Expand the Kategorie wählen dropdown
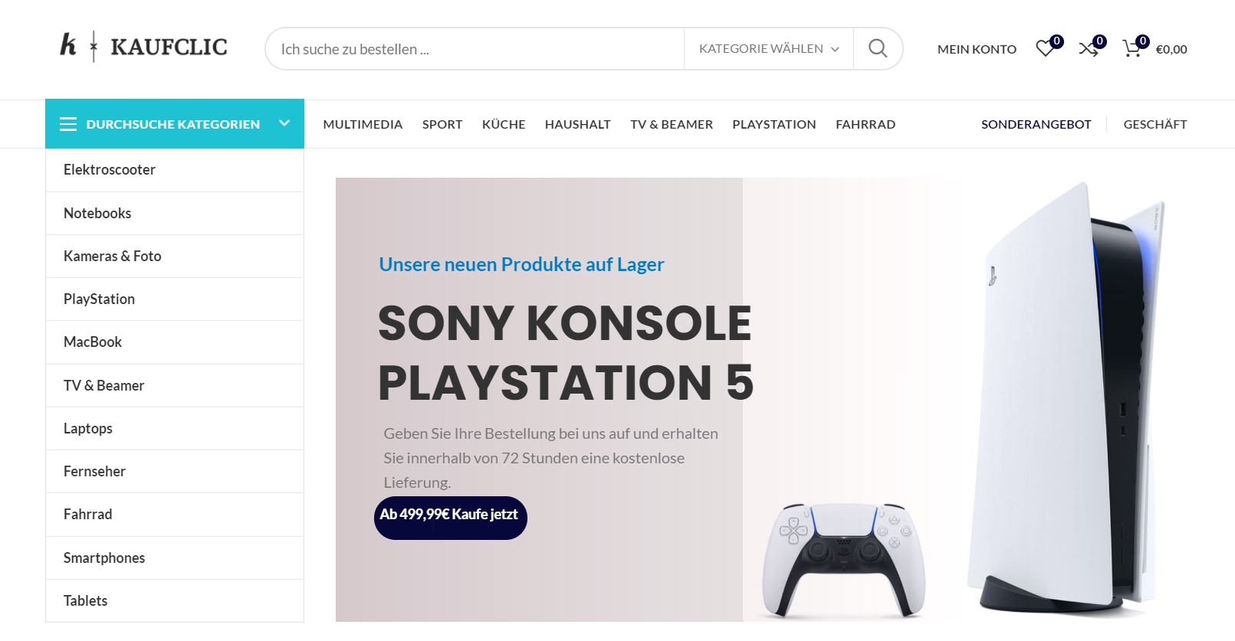The width and height of the screenshot is (1235, 641). point(769,49)
